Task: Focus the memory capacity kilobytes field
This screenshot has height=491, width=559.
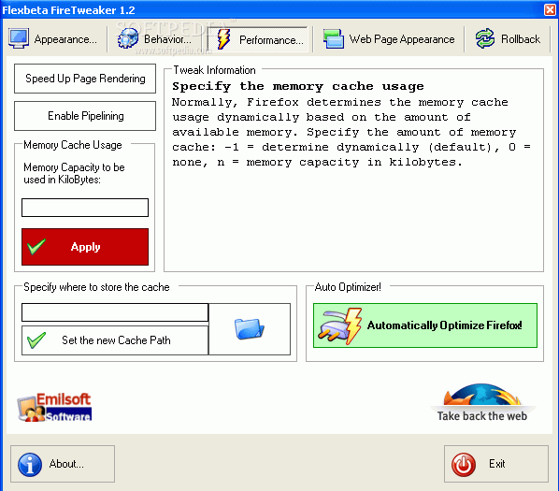Action: coord(85,208)
